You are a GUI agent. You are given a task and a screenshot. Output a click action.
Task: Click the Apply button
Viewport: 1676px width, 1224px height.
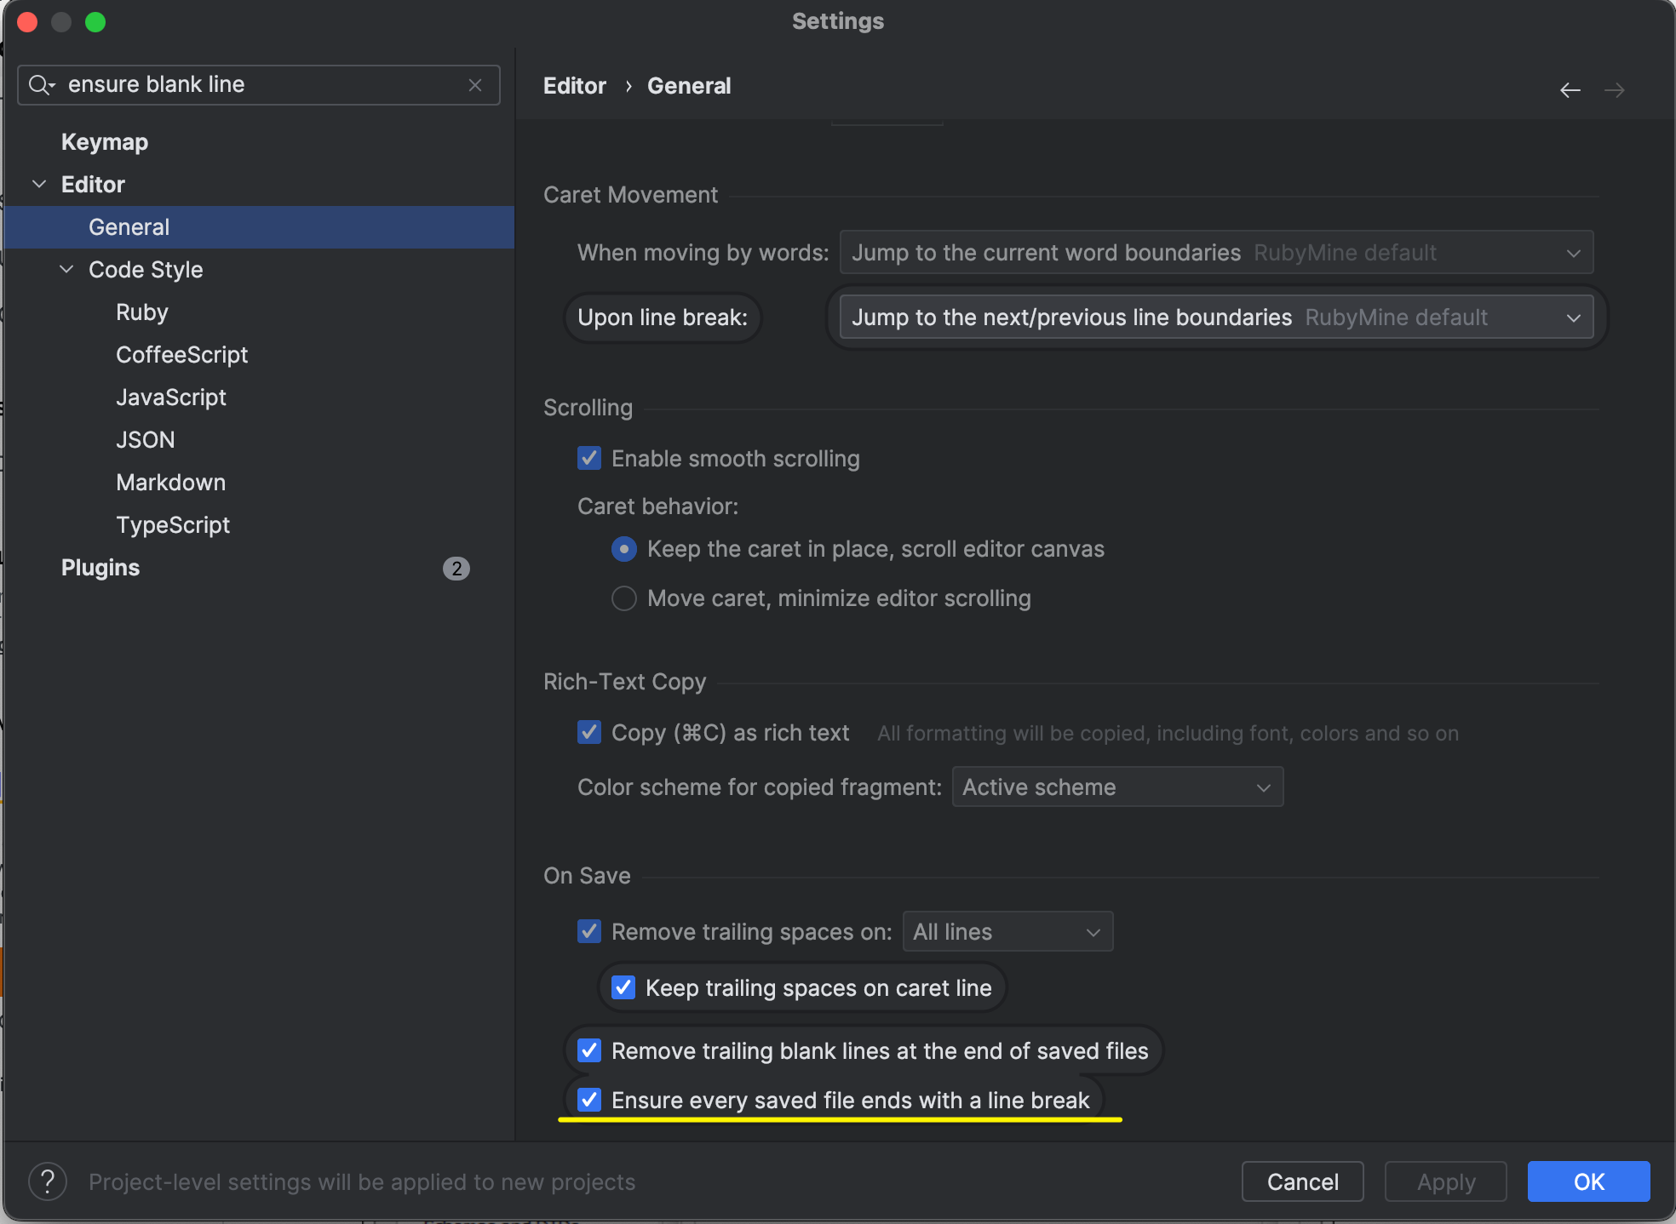[x=1445, y=1181]
